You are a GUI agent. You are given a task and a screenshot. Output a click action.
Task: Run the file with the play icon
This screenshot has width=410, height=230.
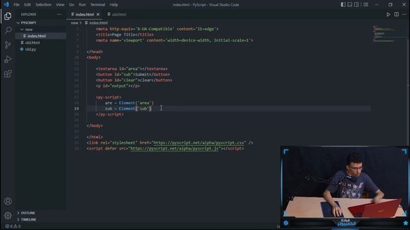[x=388, y=15]
